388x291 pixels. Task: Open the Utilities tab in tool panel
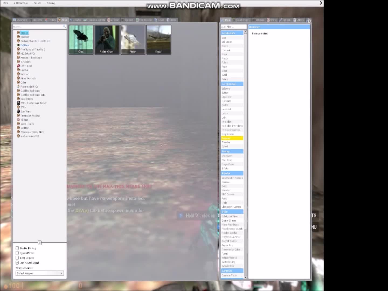(299, 20)
